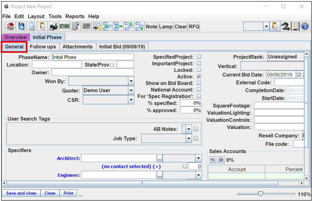Switch to the Follow ups tab
Viewport: 312px width, 201px height.
[43, 47]
